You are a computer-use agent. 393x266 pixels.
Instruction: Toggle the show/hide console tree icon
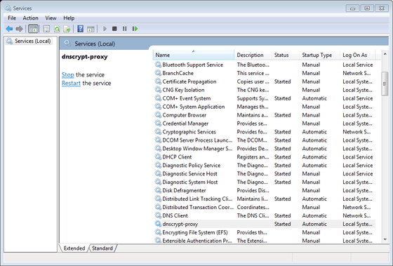[34, 29]
